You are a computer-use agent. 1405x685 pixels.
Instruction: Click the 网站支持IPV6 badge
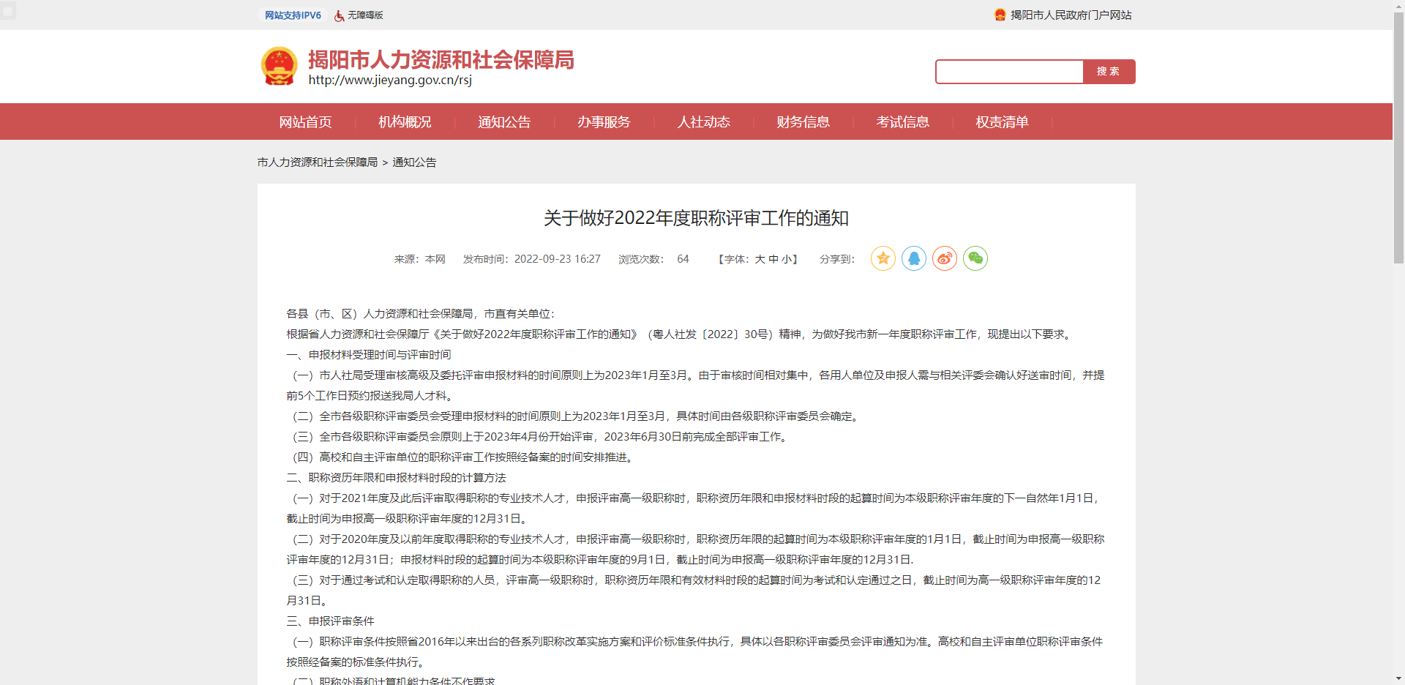293,15
